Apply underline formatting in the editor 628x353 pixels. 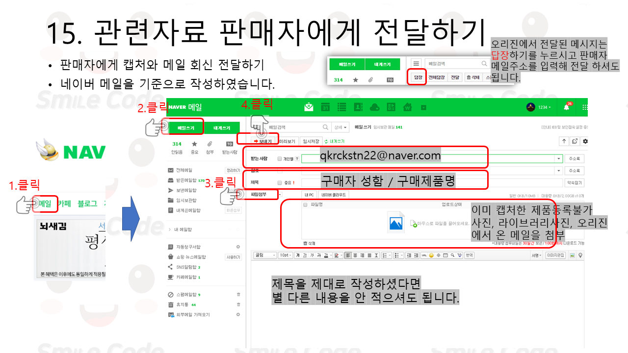click(x=304, y=255)
